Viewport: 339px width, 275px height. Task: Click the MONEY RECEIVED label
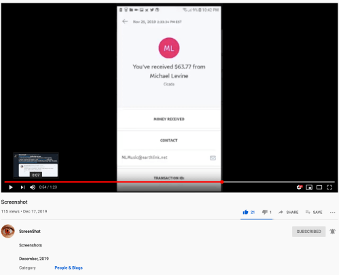pos(169,119)
